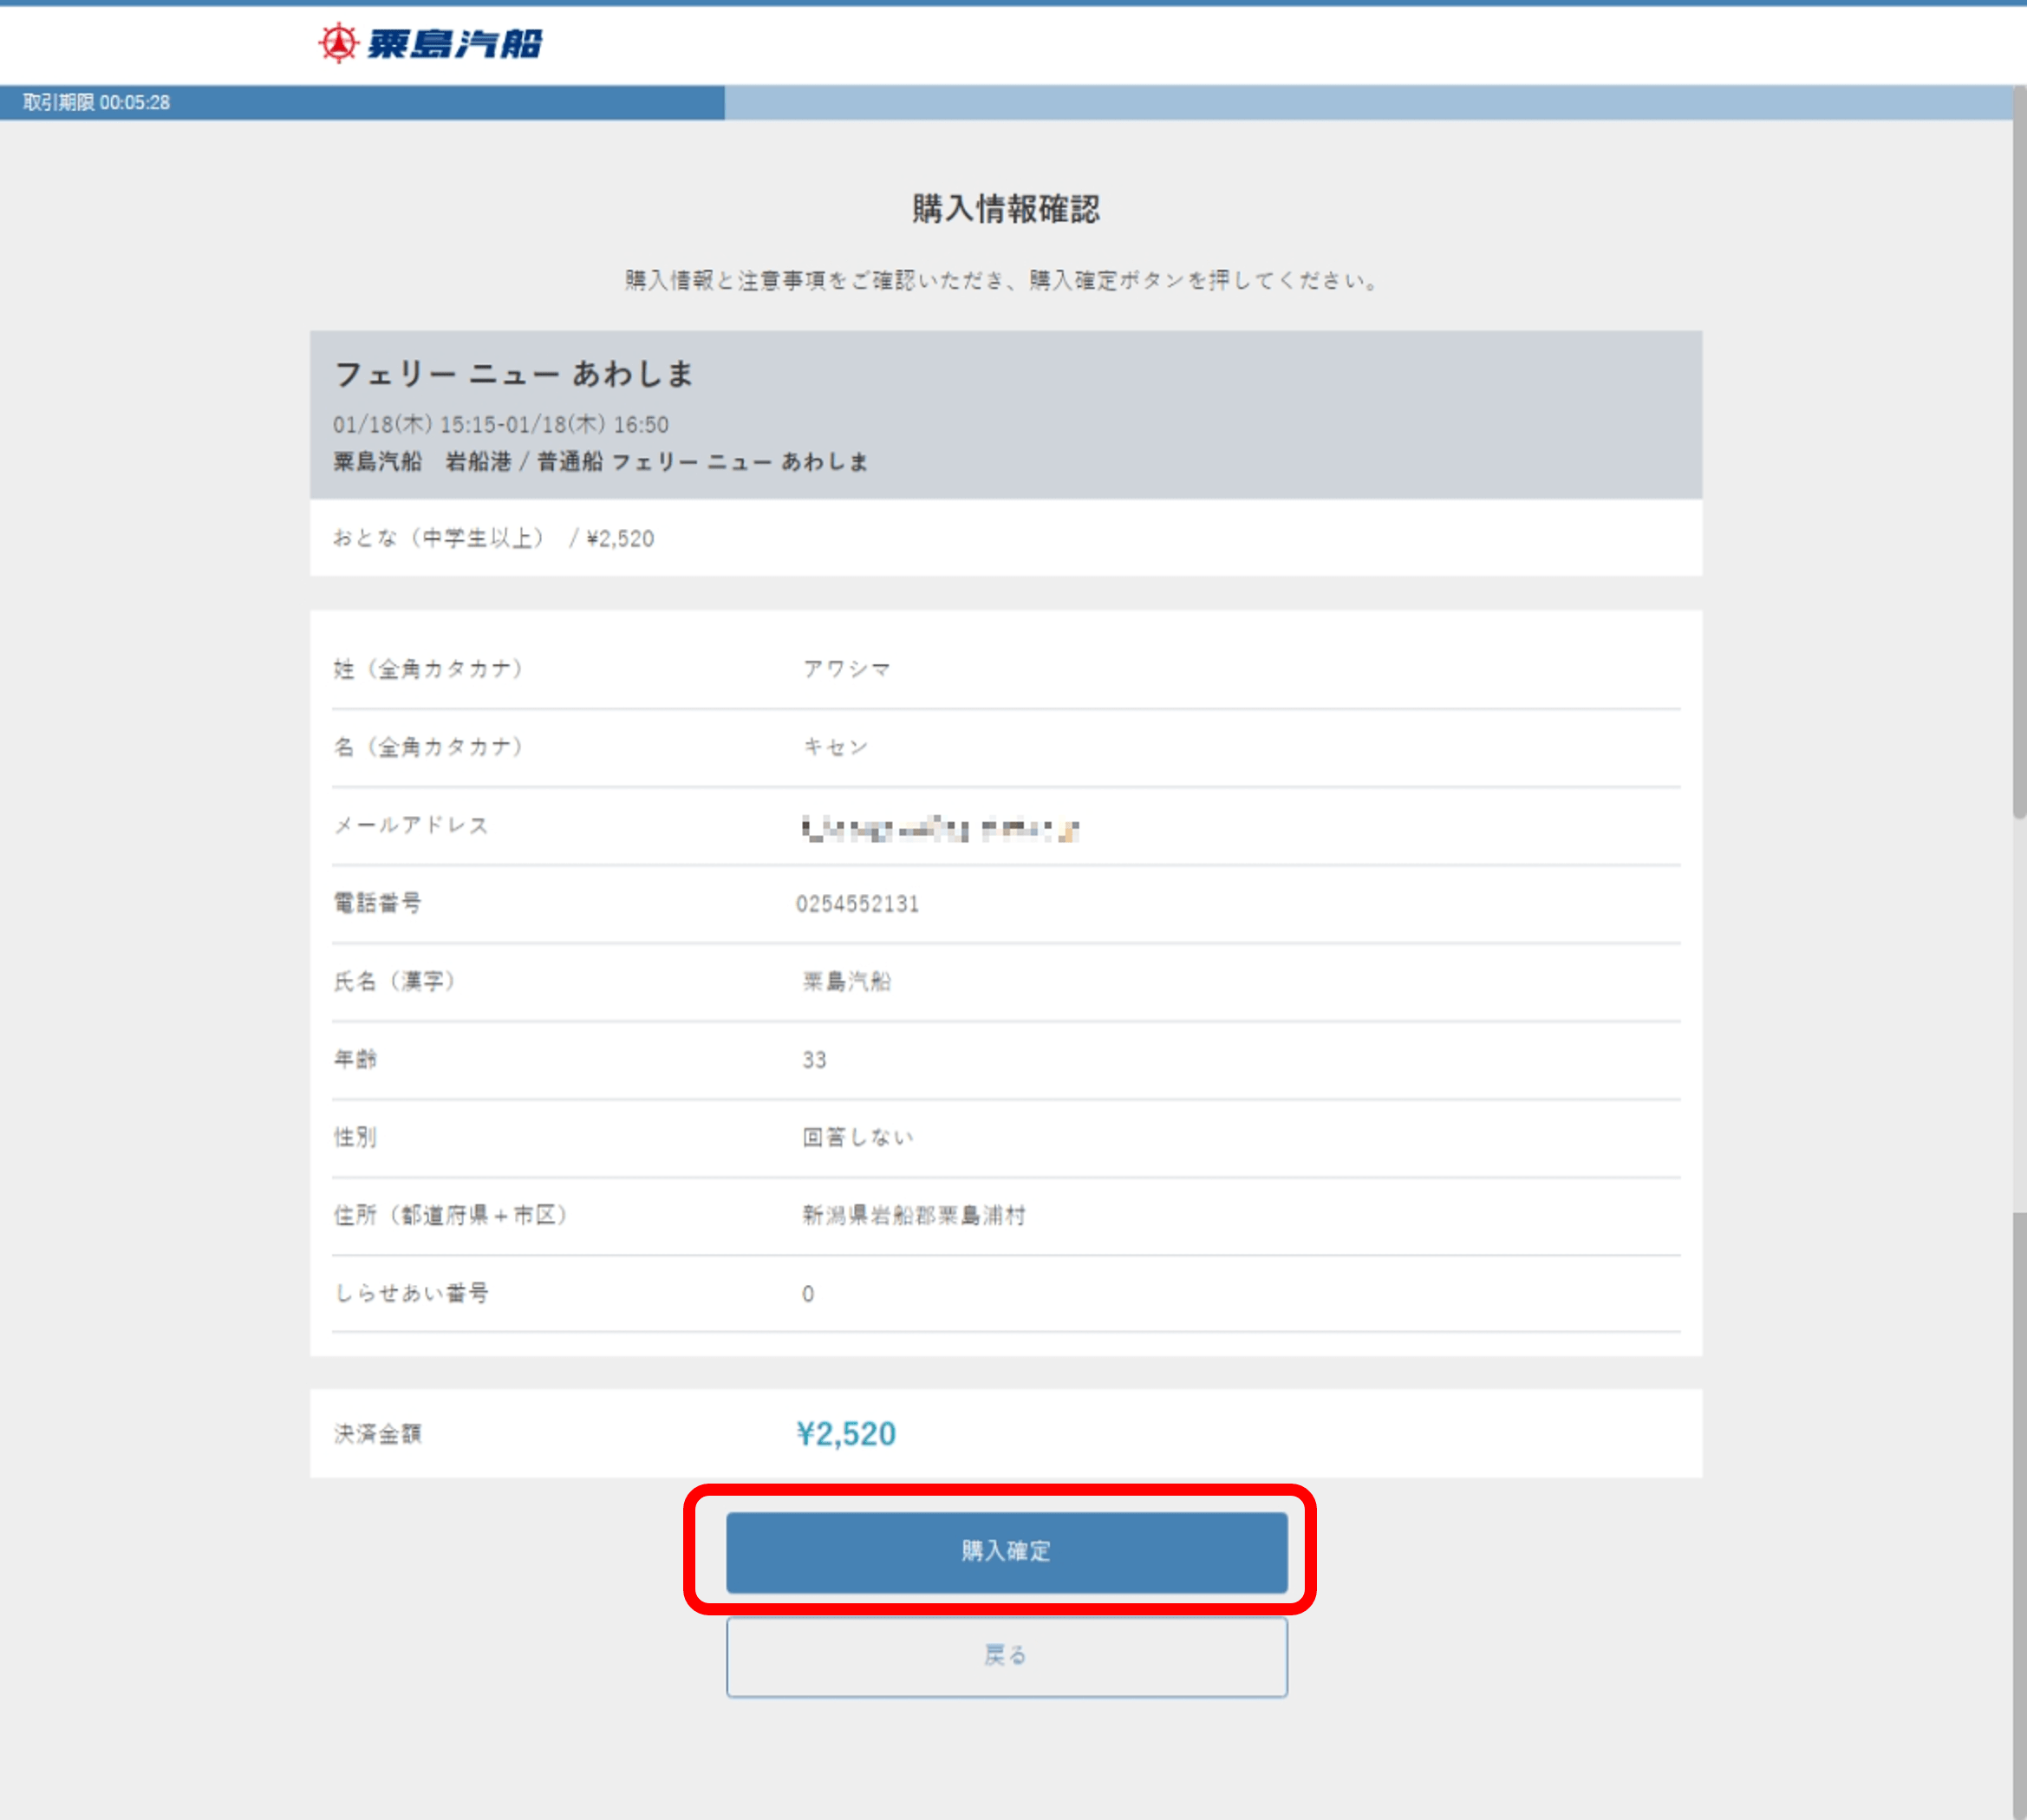Viewport: 2027px width, 1820px height.
Task: Click phone number 0254552131
Action: point(857,904)
